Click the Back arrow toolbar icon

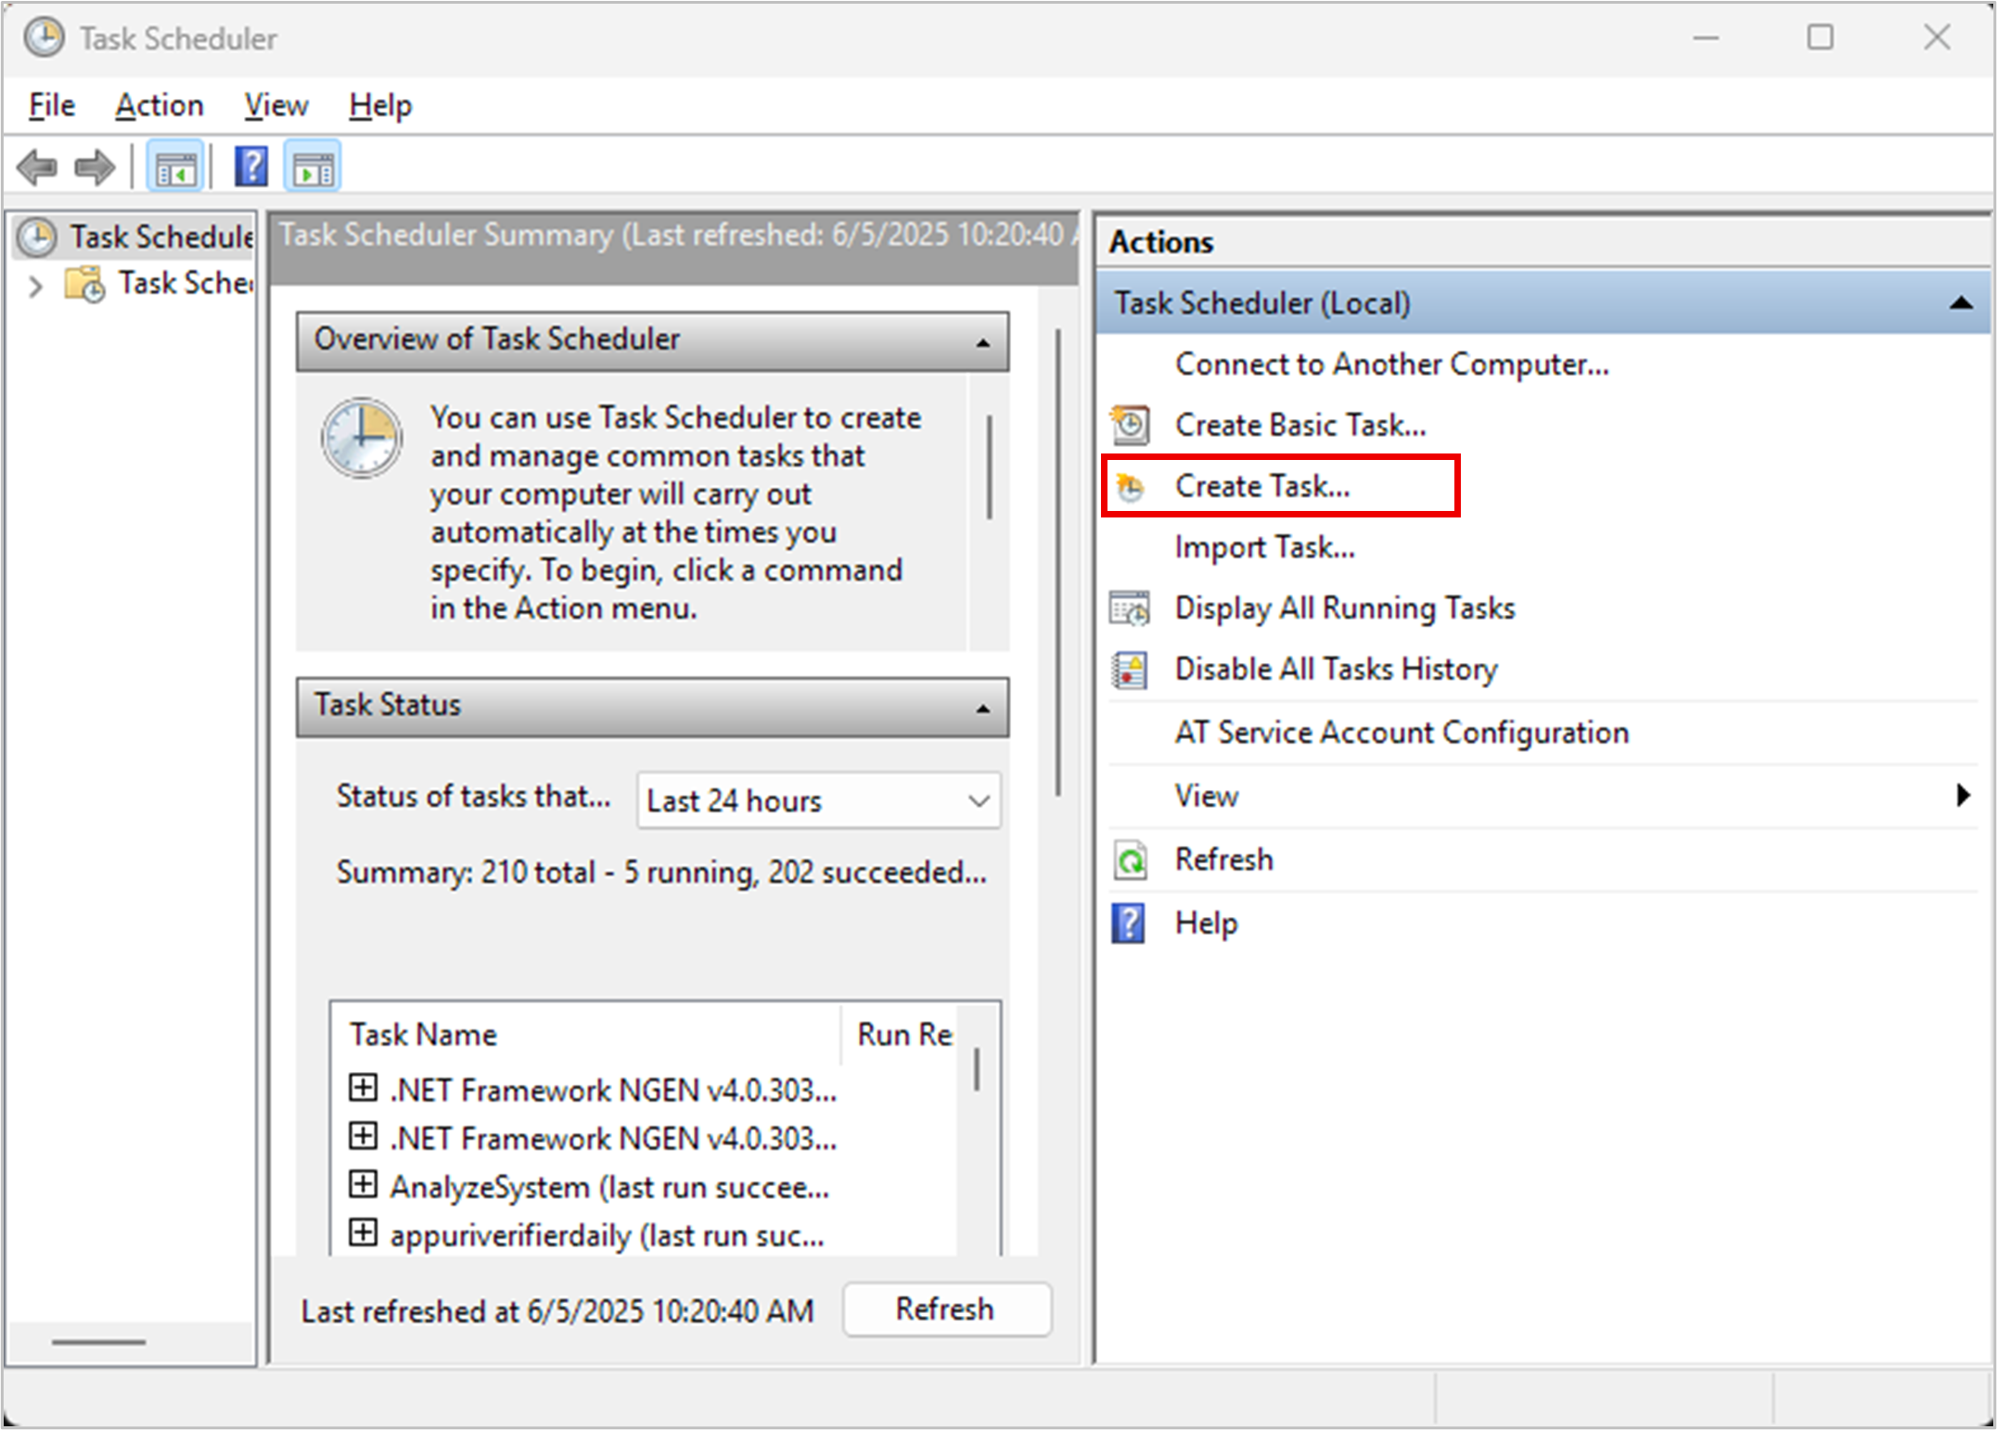[x=37, y=168]
